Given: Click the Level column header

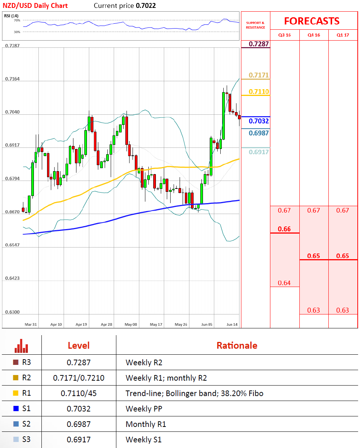Looking at the screenshot, I should coord(79,345).
